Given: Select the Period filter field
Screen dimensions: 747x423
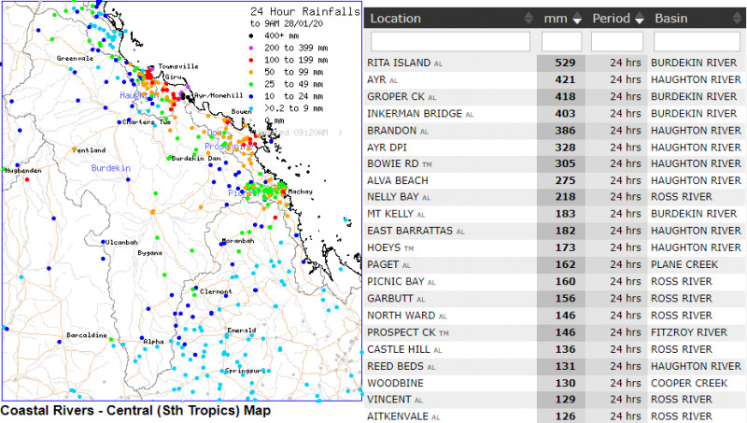Looking at the screenshot, I should 616,42.
